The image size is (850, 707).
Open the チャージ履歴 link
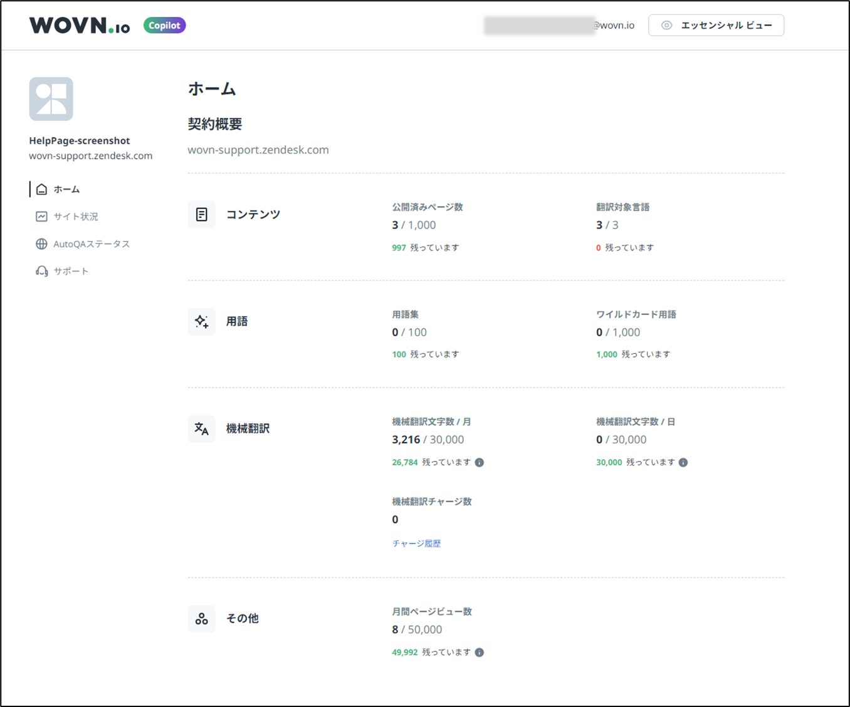416,544
